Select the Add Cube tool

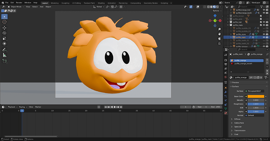[x=4, y=61]
